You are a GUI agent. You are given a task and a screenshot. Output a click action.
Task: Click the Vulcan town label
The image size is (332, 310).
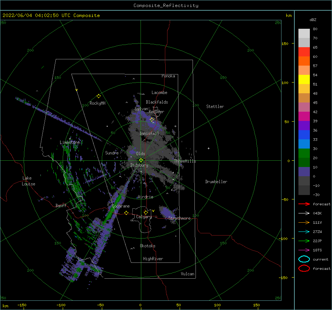point(188,274)
